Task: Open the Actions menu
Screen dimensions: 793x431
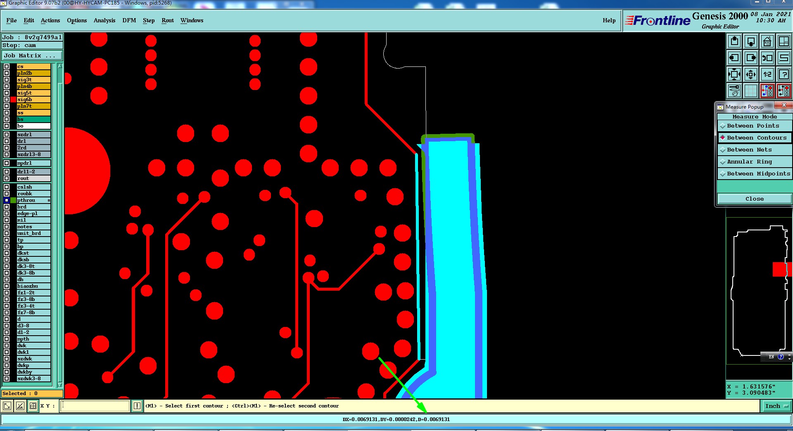Action: tap(50, 20)
